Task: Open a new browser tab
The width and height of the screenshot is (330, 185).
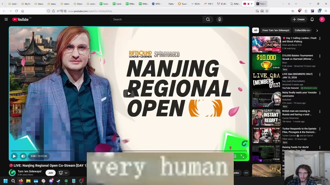Action: point(289,4)
